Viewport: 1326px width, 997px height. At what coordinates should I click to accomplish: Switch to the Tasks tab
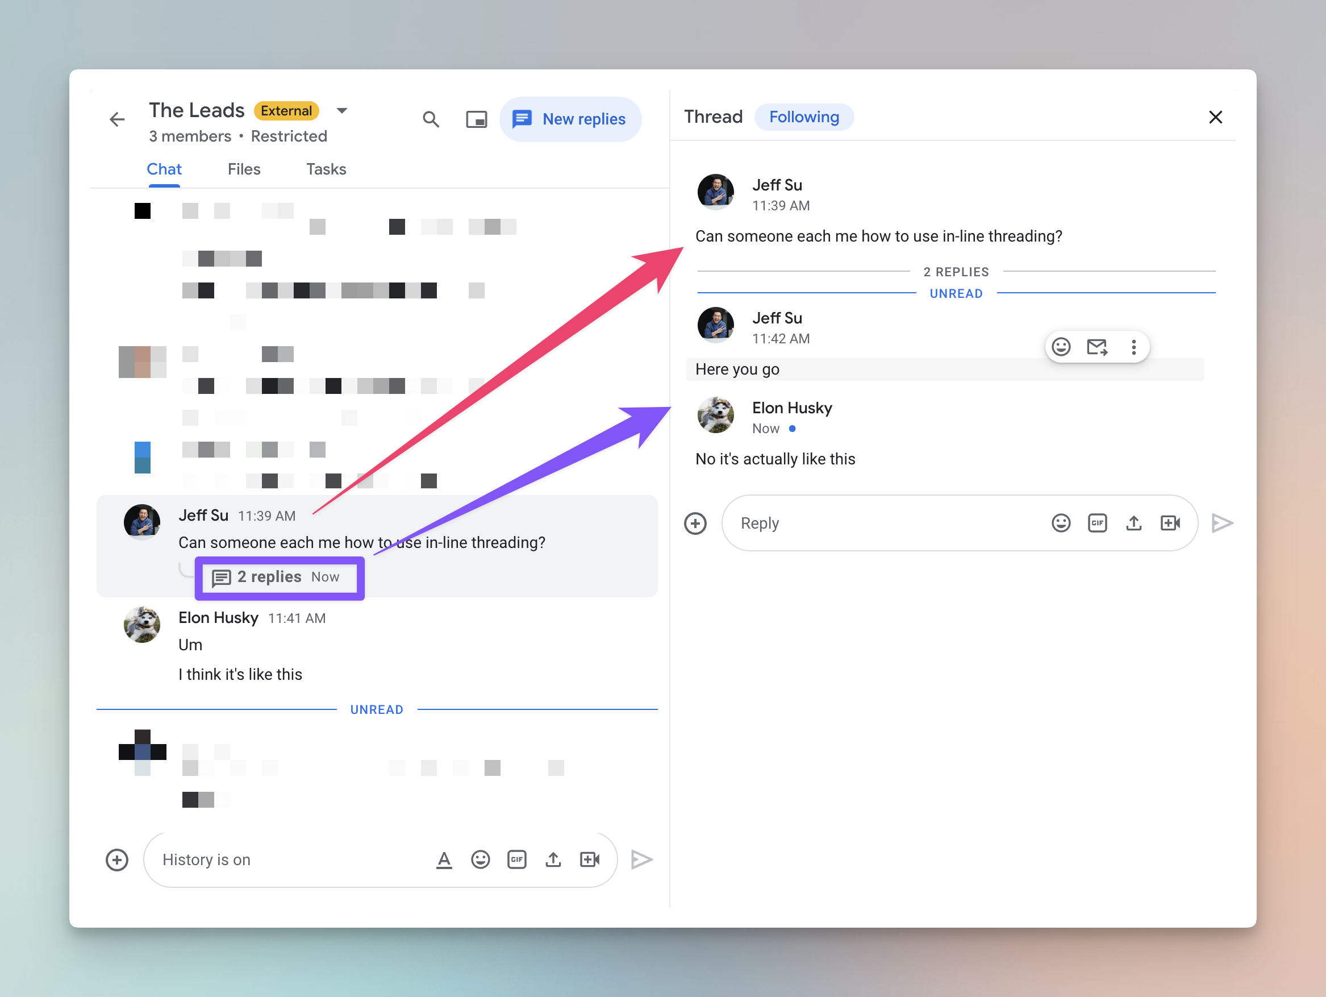click(326, 169)
